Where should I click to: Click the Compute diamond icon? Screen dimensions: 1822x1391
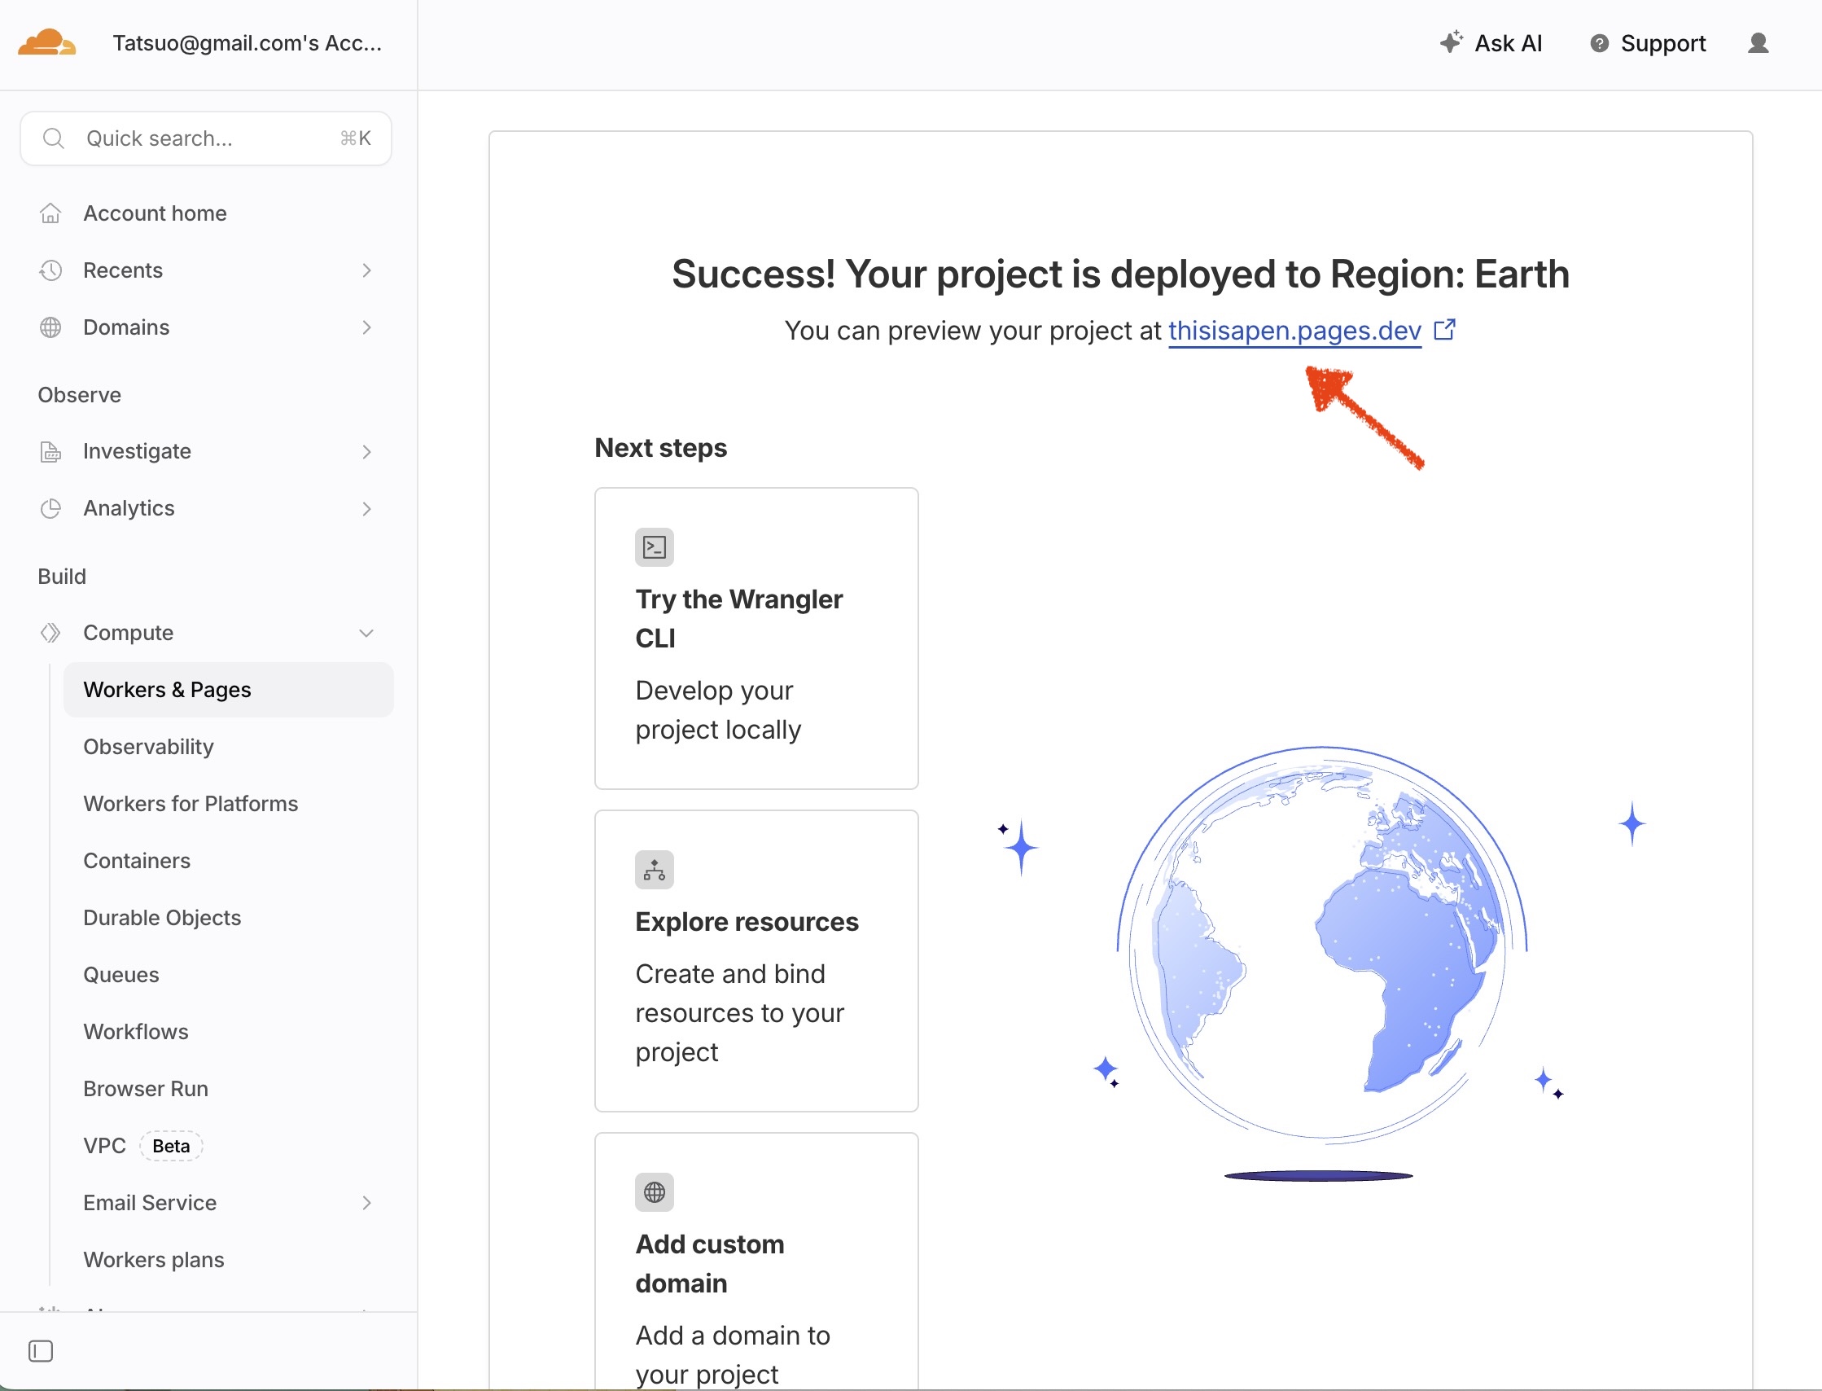click(x=50, y=634)
